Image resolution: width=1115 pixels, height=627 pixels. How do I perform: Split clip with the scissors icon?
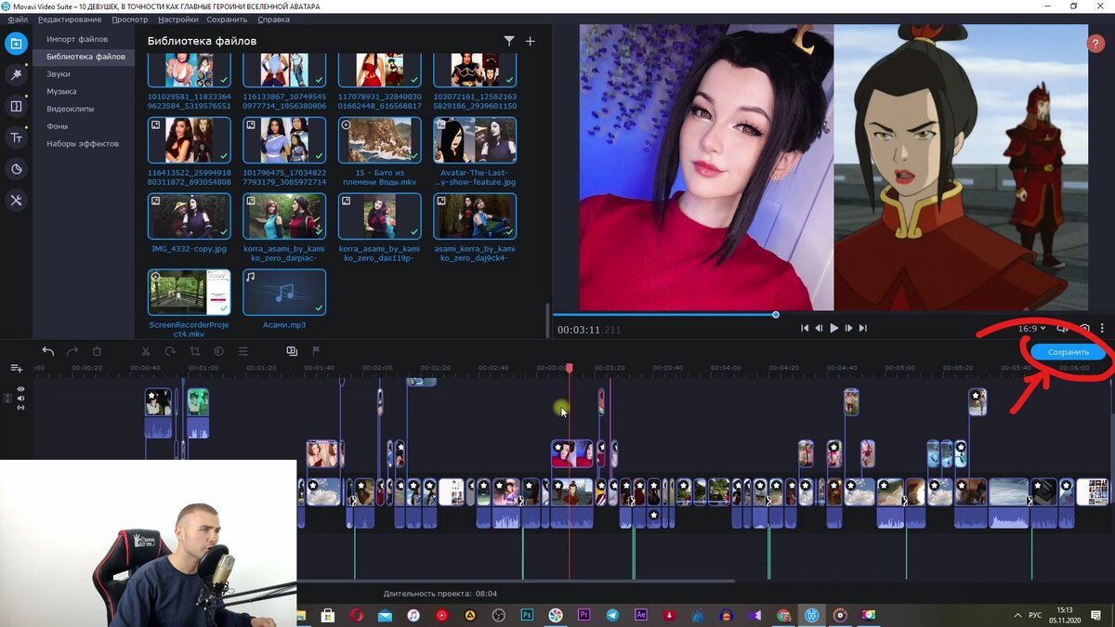pos(145,351)
